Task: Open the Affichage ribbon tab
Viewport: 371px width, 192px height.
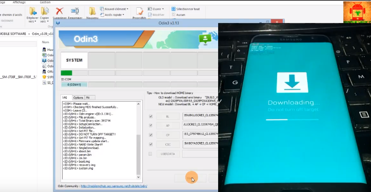Action: (x=19, y=2)
